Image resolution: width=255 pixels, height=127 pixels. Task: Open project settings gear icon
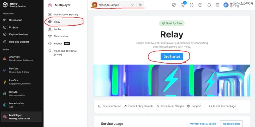point(140,5)
